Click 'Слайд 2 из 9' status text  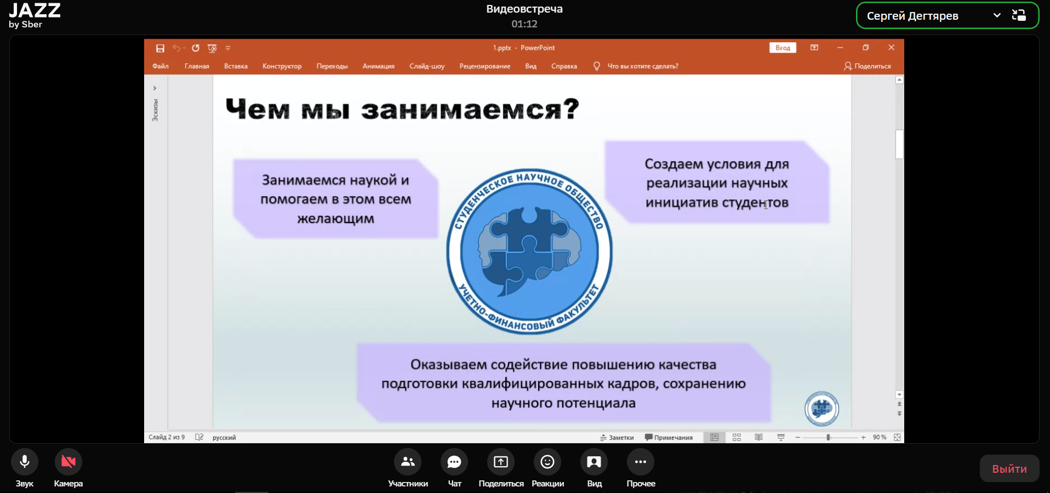pyautogui.click(x=167, y=437)
